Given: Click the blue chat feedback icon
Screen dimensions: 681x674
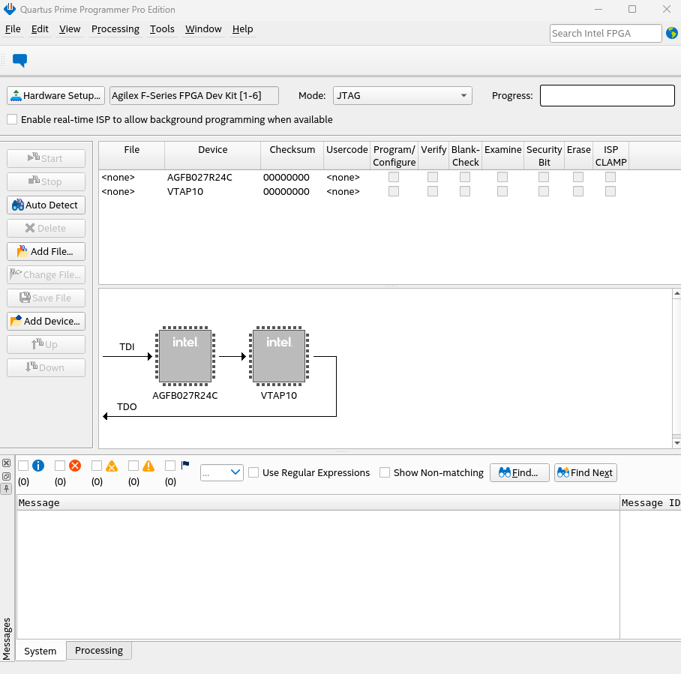Looking at the screenshot, I should (20, 61).
